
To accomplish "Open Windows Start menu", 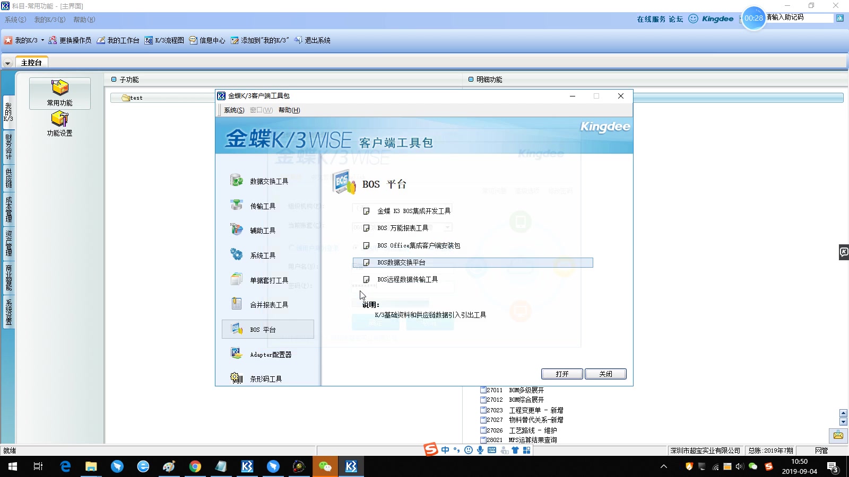I will click(13, 466).
